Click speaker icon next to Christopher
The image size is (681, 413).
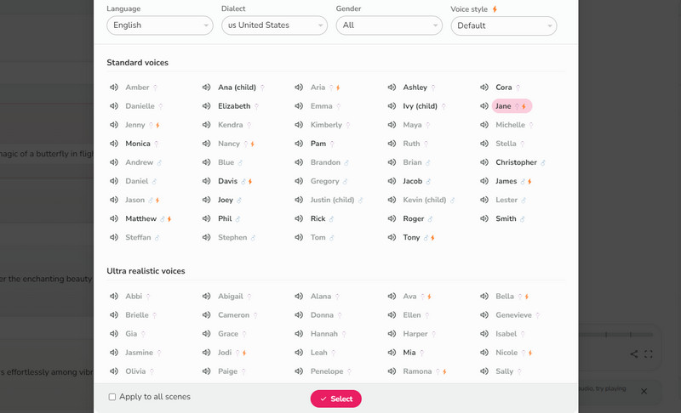(x=484, y=162)
